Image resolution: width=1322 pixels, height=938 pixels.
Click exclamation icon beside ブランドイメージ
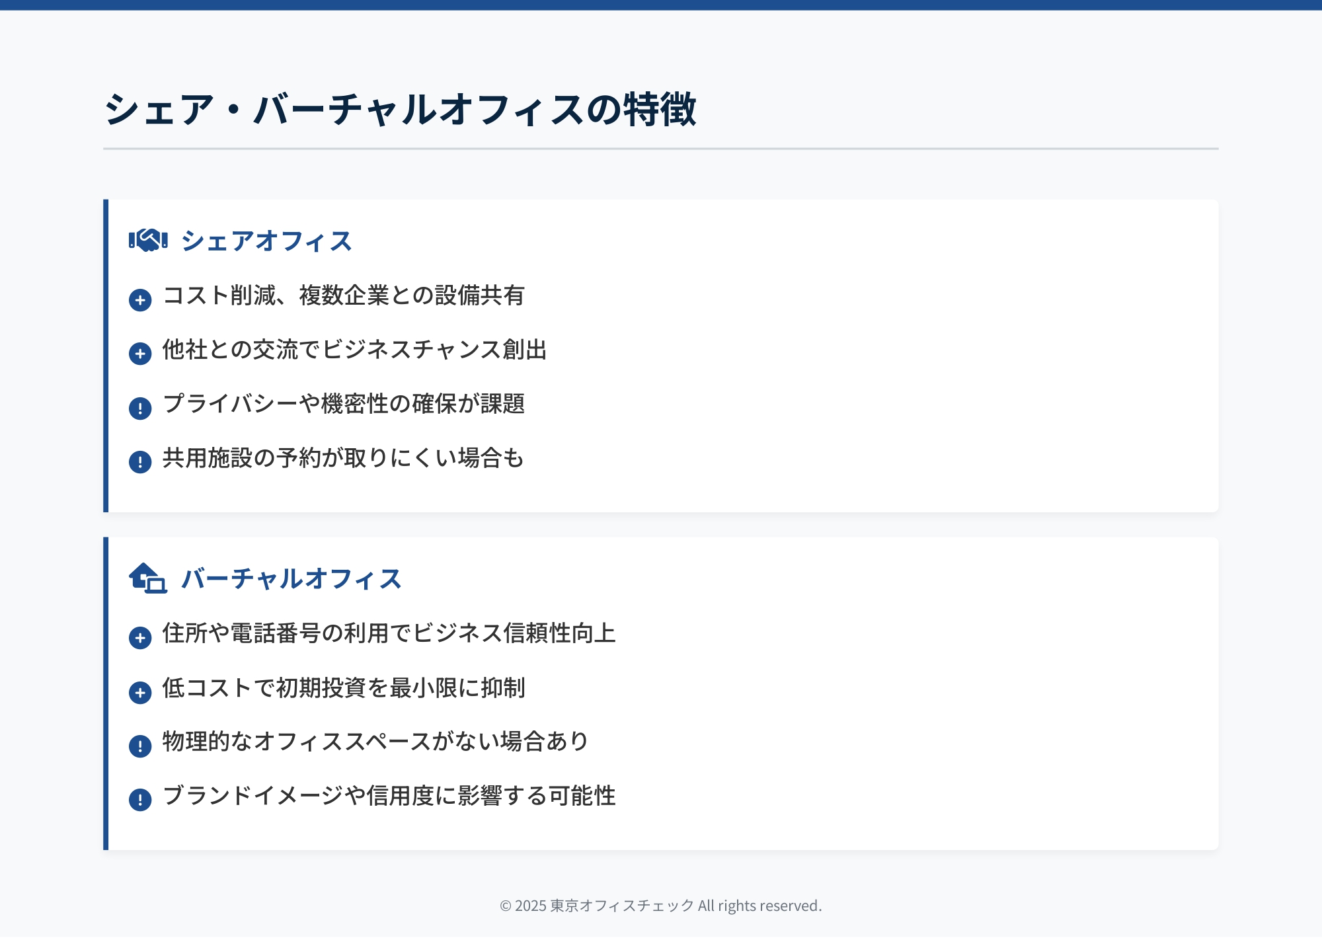(140, 800)
